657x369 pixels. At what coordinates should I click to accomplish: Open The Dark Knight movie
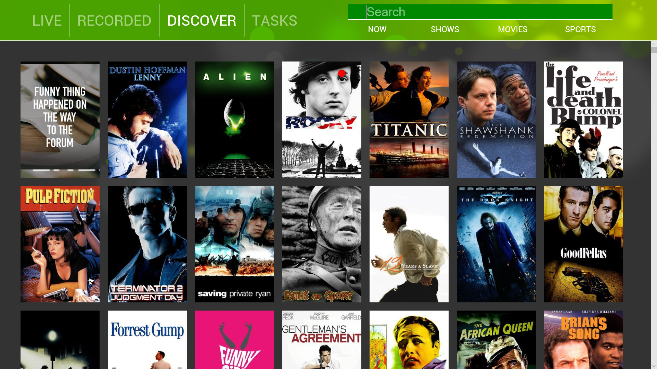click(496, 244)
